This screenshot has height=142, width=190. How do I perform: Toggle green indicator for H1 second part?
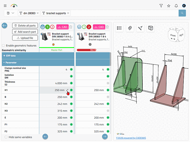(108, 90)
